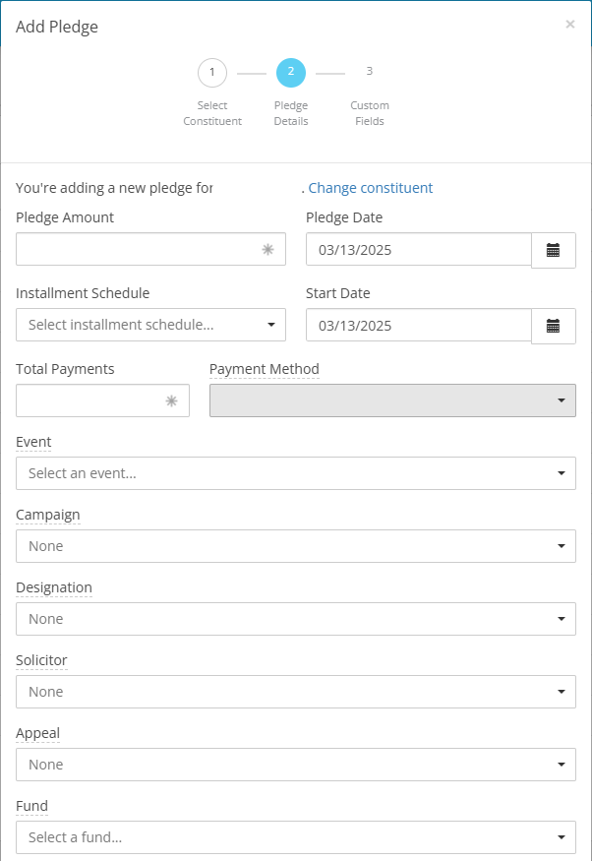Open the Start Date calendar picker
The height and width of the screenshot is (861, 592).
pyautogui.click(x=553, y=326)
